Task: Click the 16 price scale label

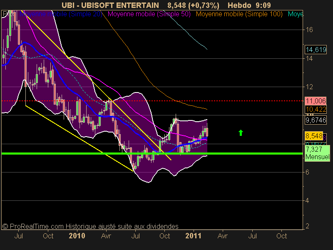Action: tap(309, 30)
